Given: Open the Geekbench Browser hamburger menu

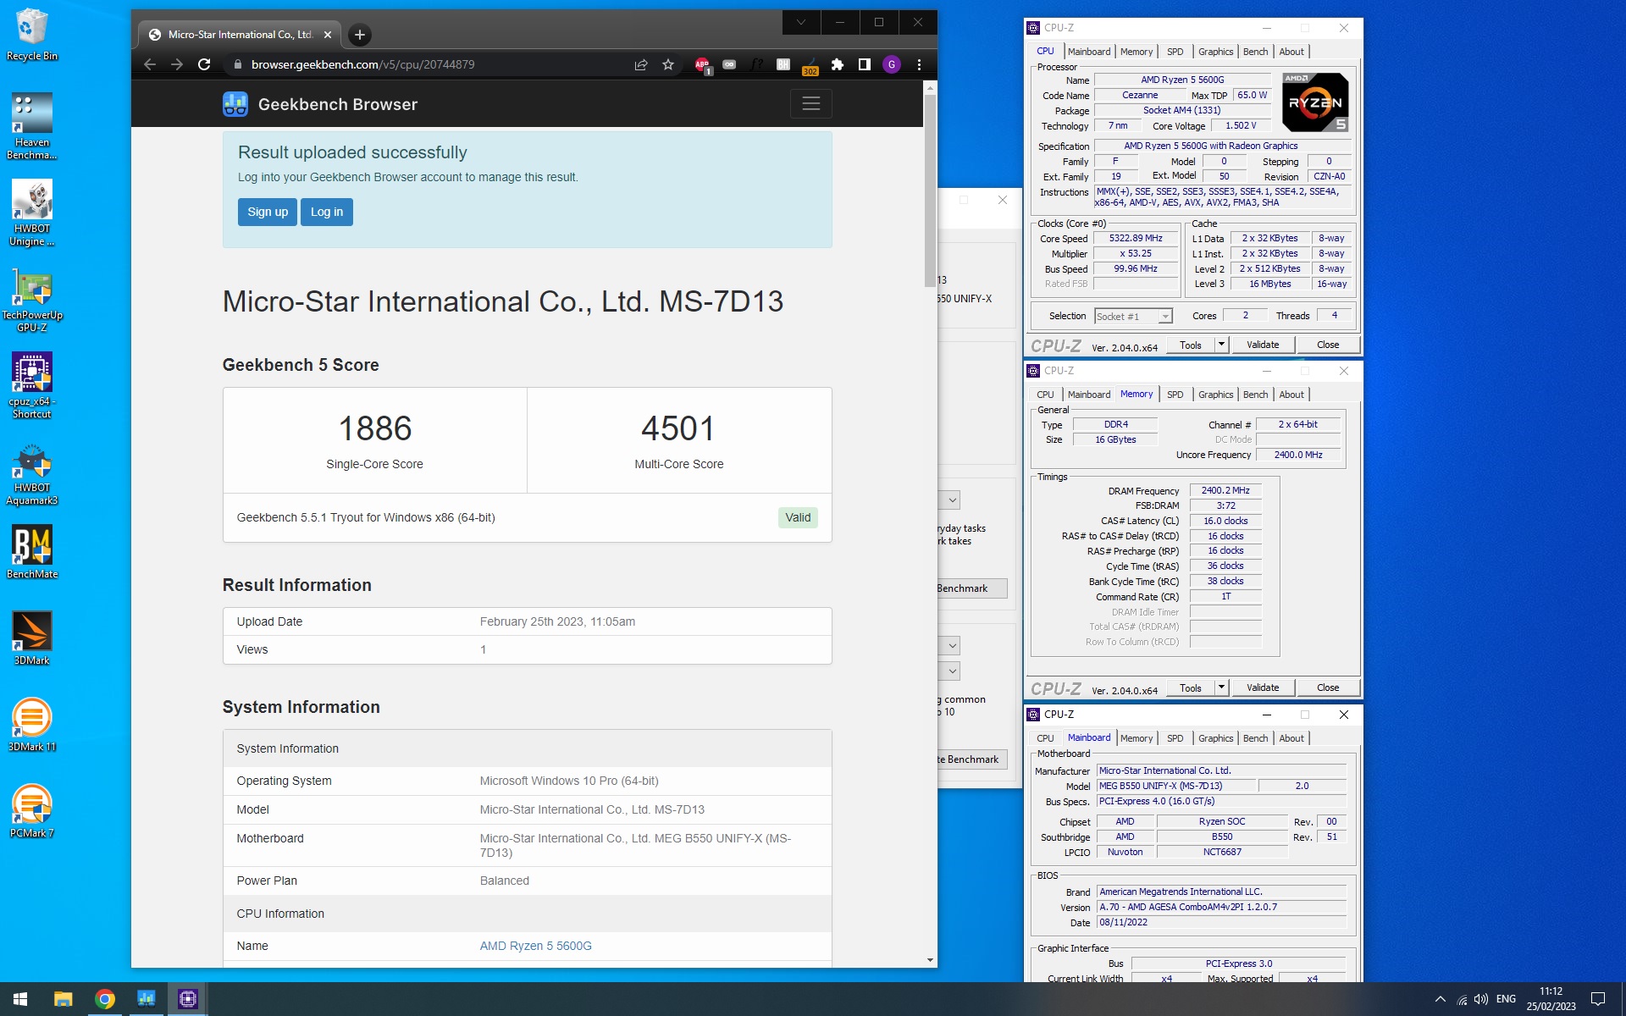Looking at the screenshot, I should coord(810,104).
